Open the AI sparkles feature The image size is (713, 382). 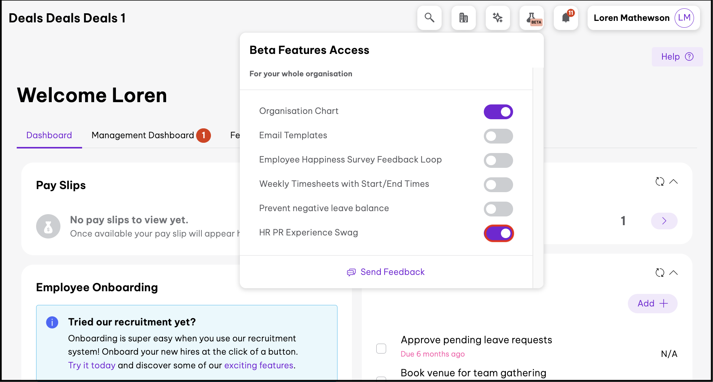point(498,17)
